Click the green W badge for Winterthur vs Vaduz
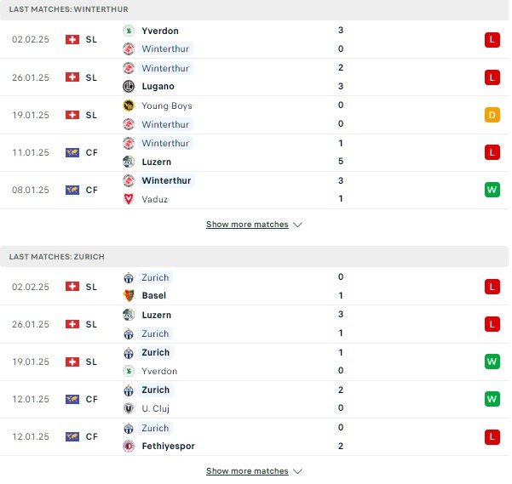This screenshot has width=512, height=484. (492, 190)
